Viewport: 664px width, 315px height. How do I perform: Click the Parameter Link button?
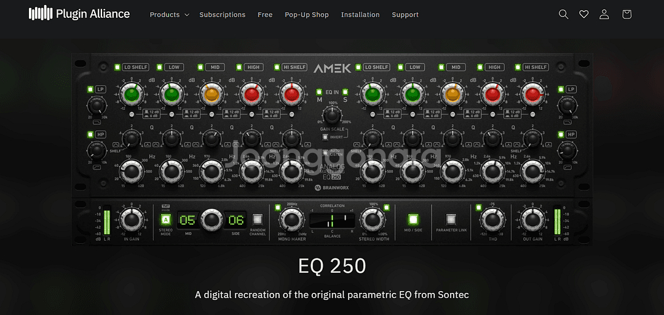tap(451, 219)
